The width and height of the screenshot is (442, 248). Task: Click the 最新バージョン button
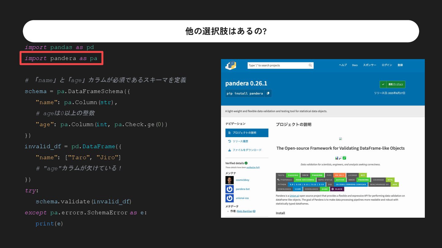(392, 84)
